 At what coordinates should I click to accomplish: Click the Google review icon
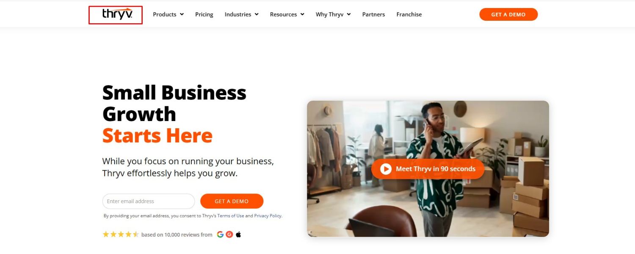(x=220, y=235)
